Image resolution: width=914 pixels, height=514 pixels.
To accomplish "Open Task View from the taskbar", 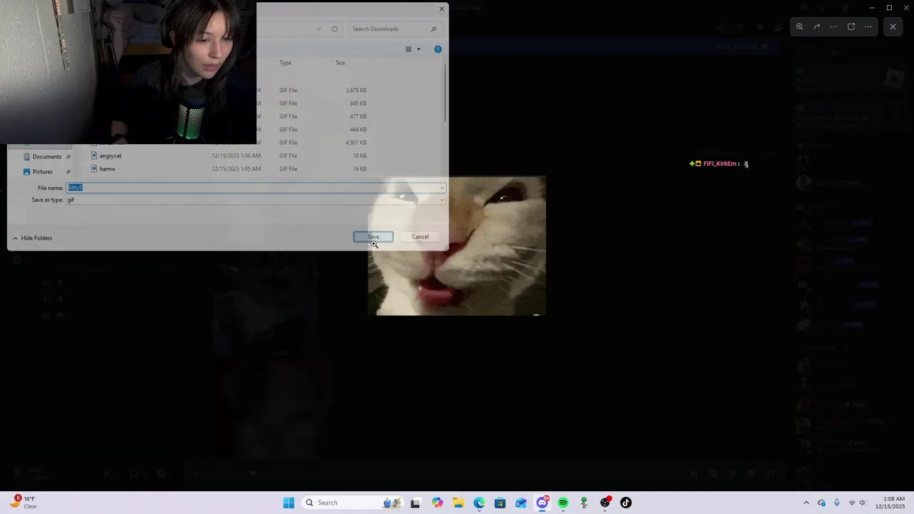I will (x=416, y=503).
